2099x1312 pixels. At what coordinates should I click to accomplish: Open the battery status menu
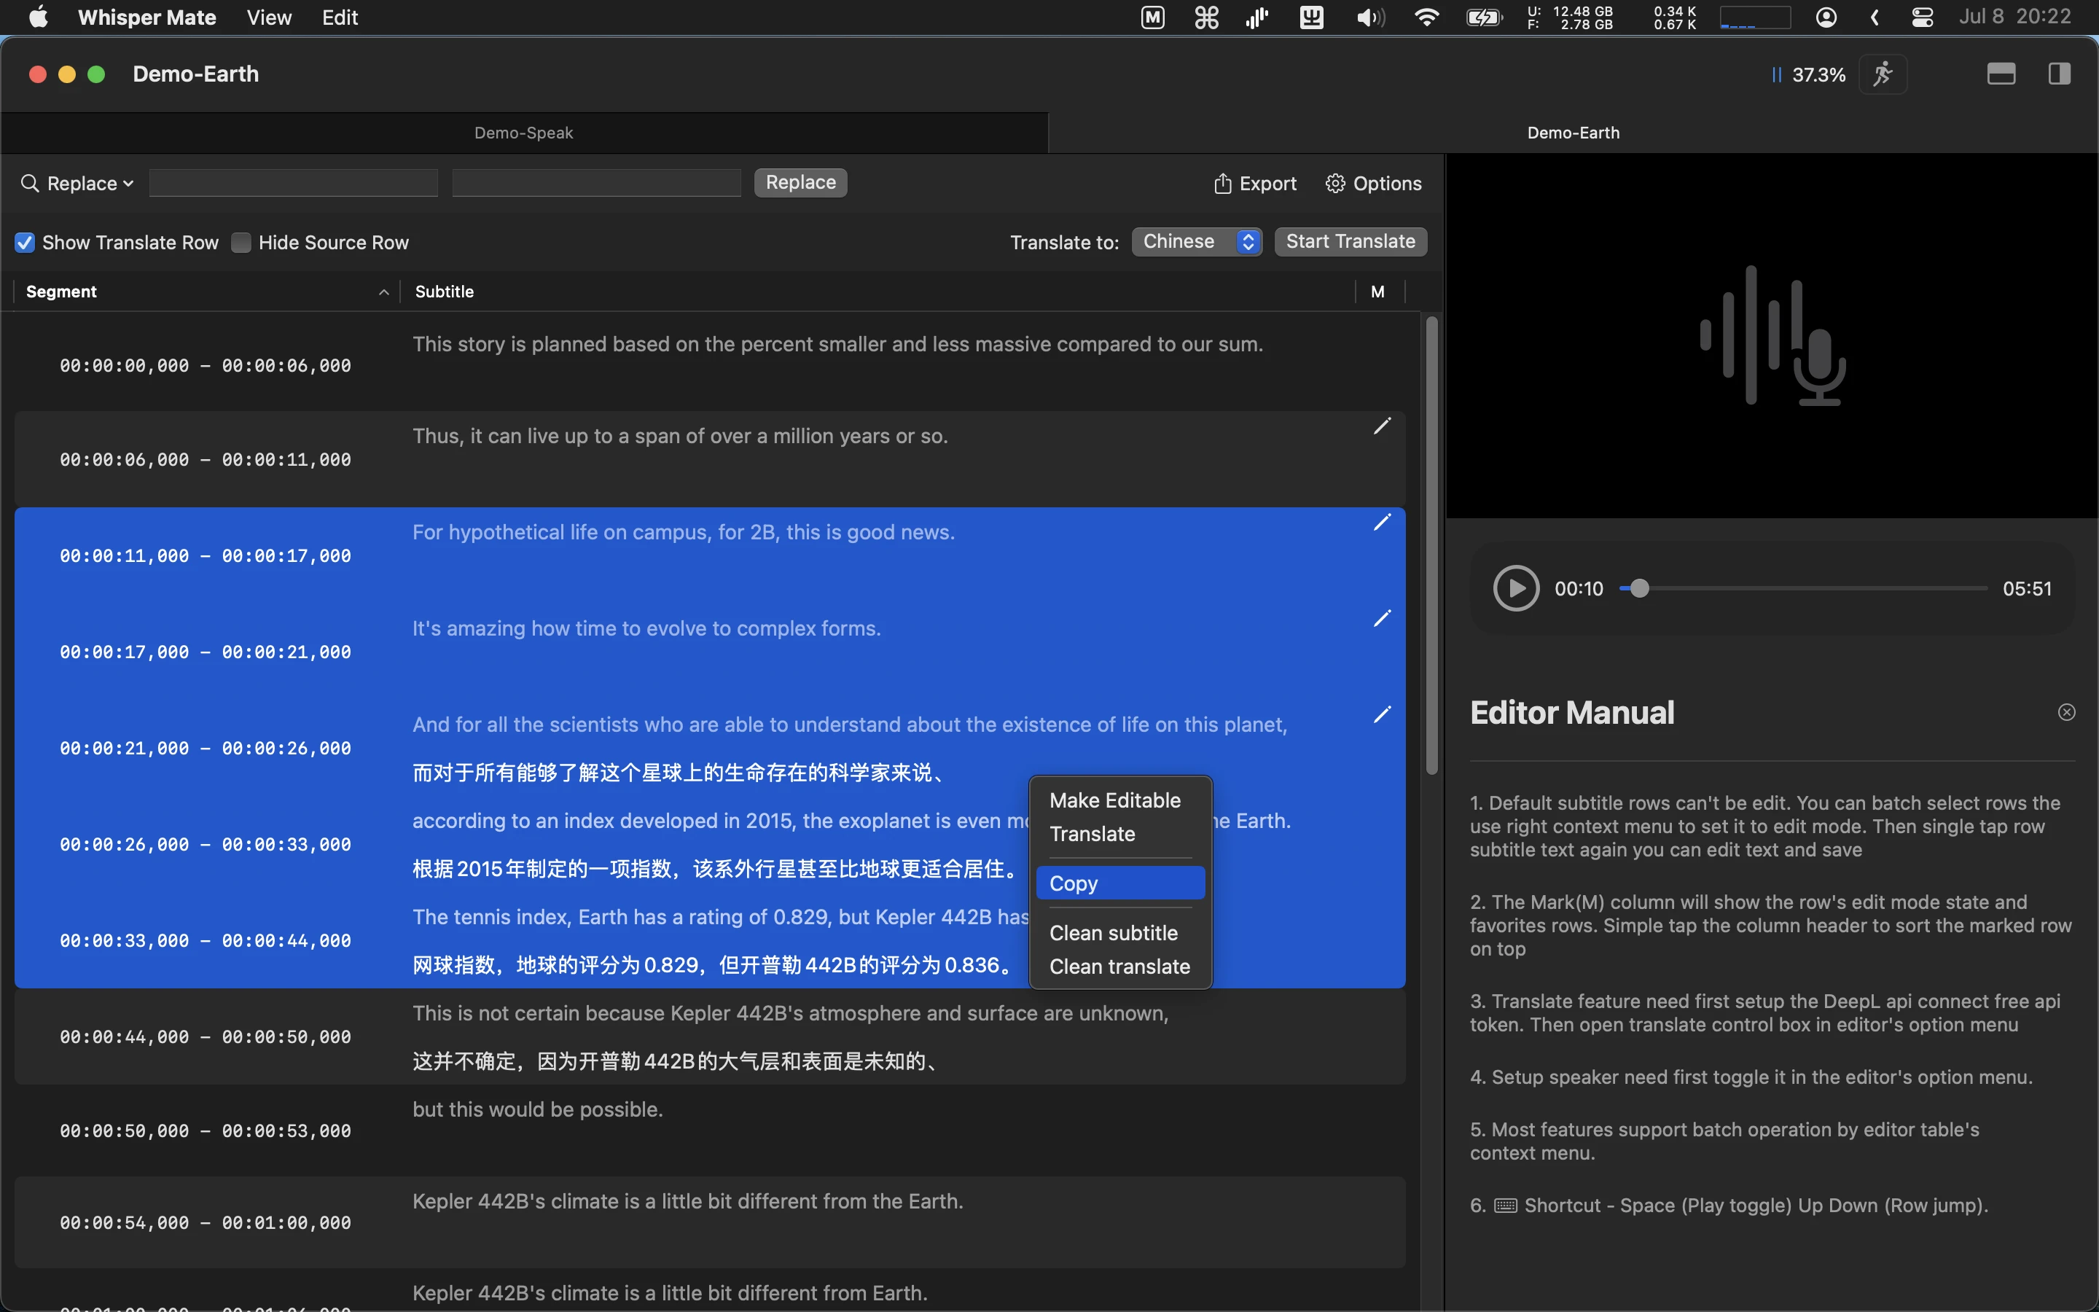(x=1484, y=17)
